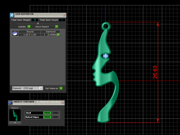Click the Save Report label

coord(42,27)
